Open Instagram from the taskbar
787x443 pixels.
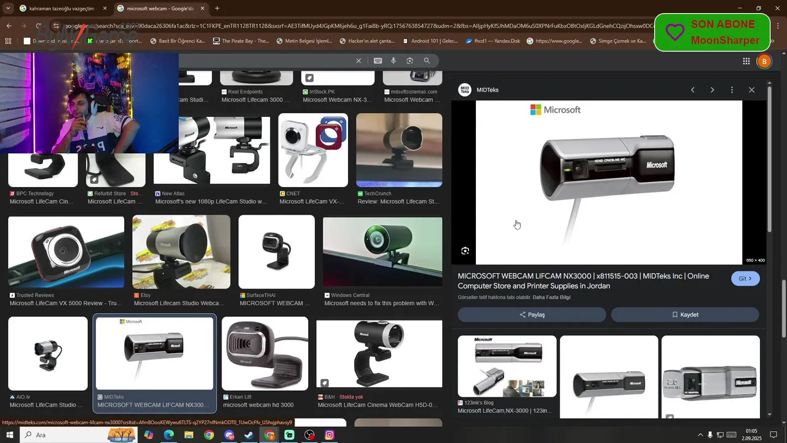click(330, 435)
